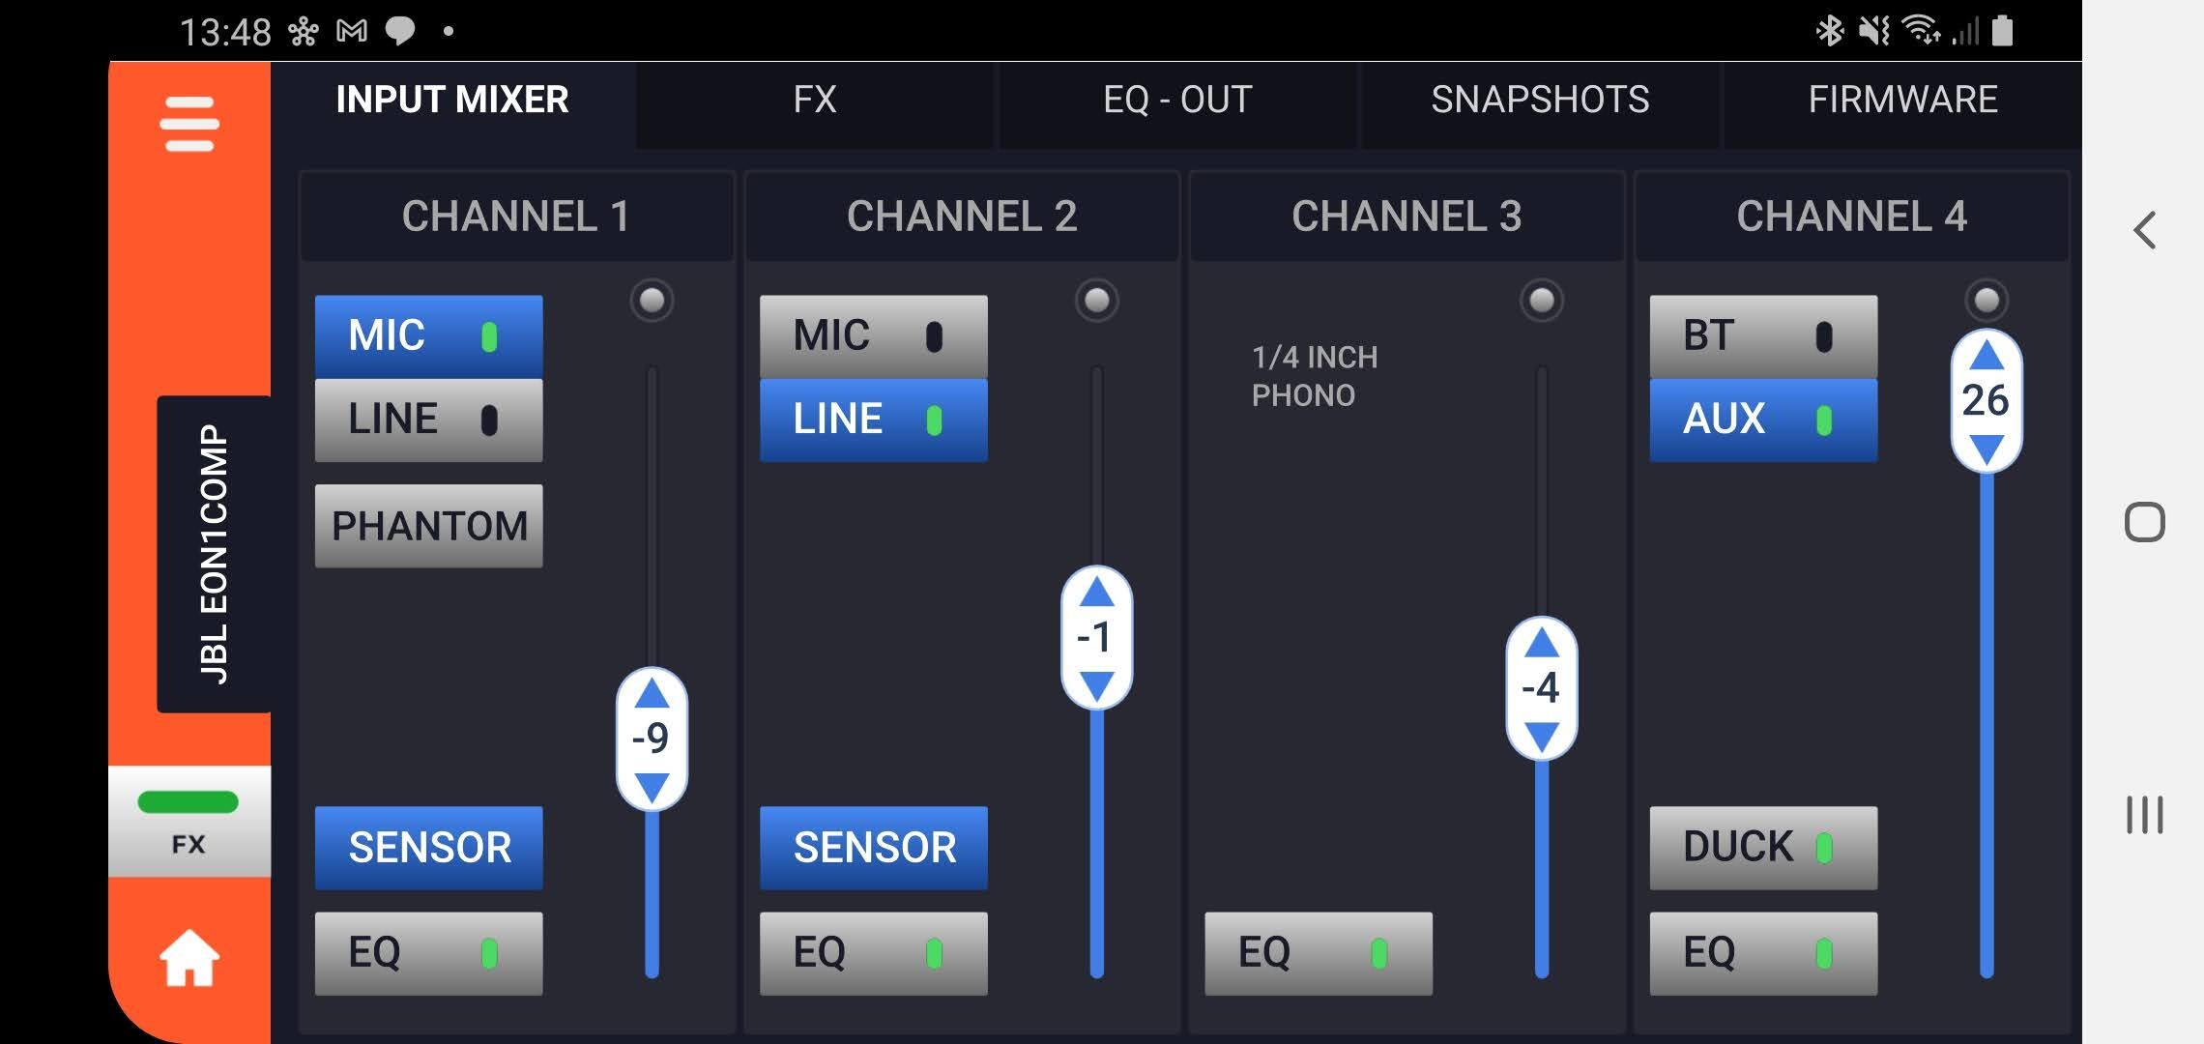Increase Channel 1 gain with up arrow

[652, 693]
